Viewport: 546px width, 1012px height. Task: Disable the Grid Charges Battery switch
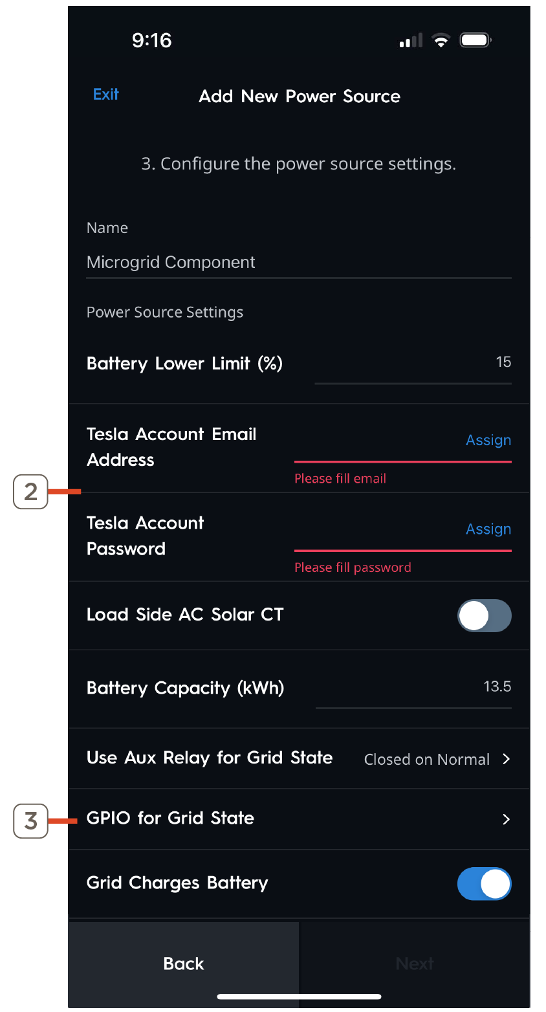point(484,884)
